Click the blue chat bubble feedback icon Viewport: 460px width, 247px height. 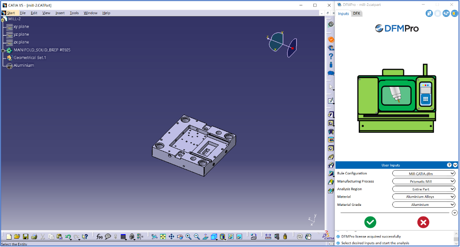pos(331,73)
